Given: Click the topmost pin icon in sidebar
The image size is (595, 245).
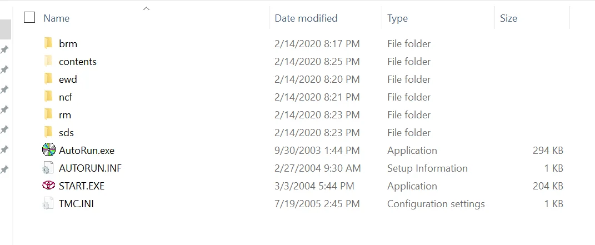Looking at the screenshot, I should click(4, 49).
